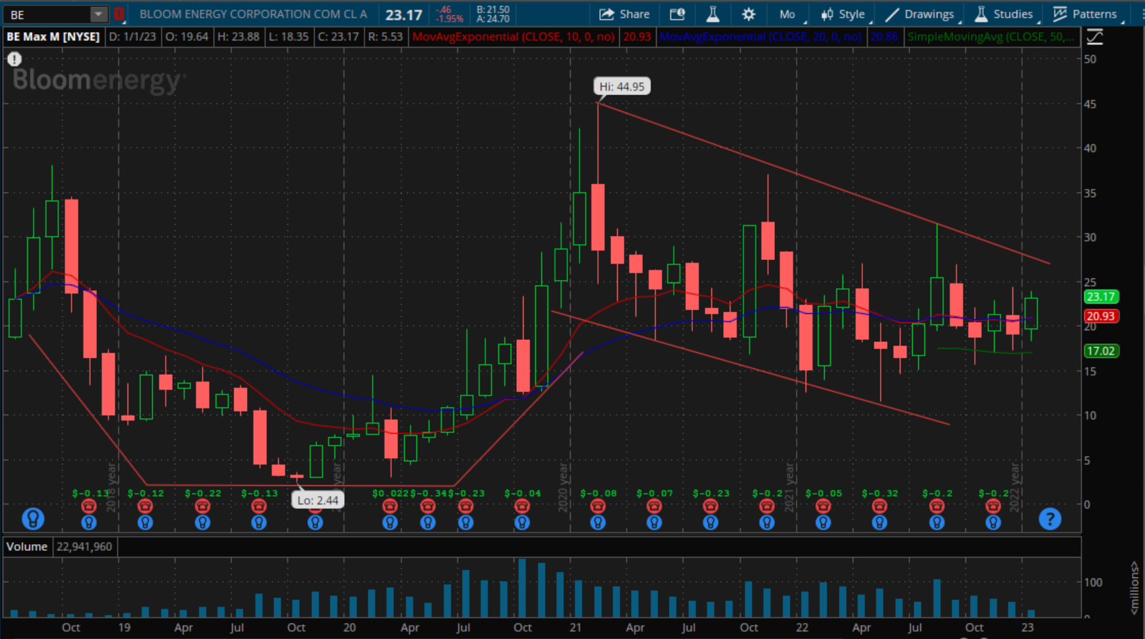Click the lightbulb icon under $-0.05

[x=823, y=522]
